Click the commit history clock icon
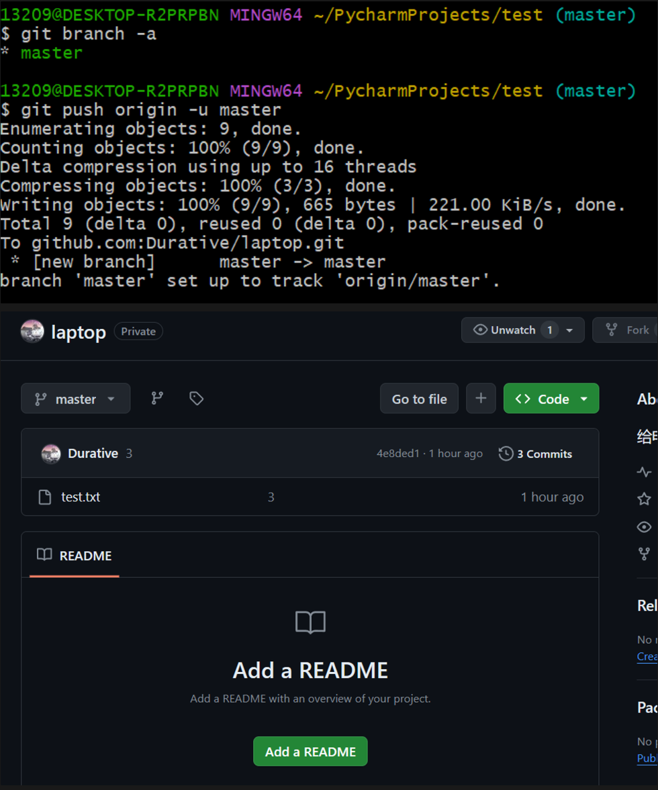 [x=506, y=454]
